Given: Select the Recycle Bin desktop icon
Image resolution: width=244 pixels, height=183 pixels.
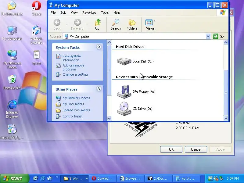Looking at the screenshot, I should point(12,82).
